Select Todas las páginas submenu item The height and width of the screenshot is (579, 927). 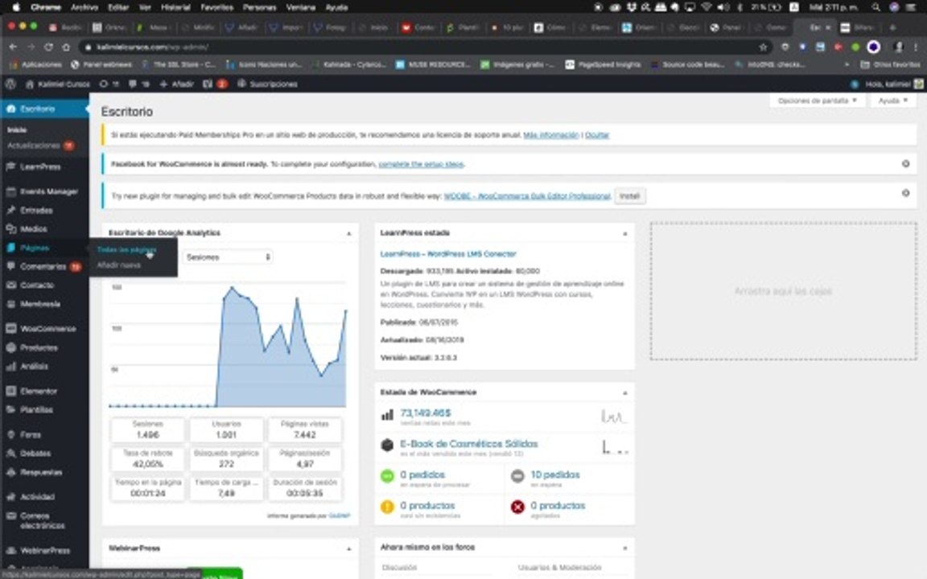click(126, 250)
